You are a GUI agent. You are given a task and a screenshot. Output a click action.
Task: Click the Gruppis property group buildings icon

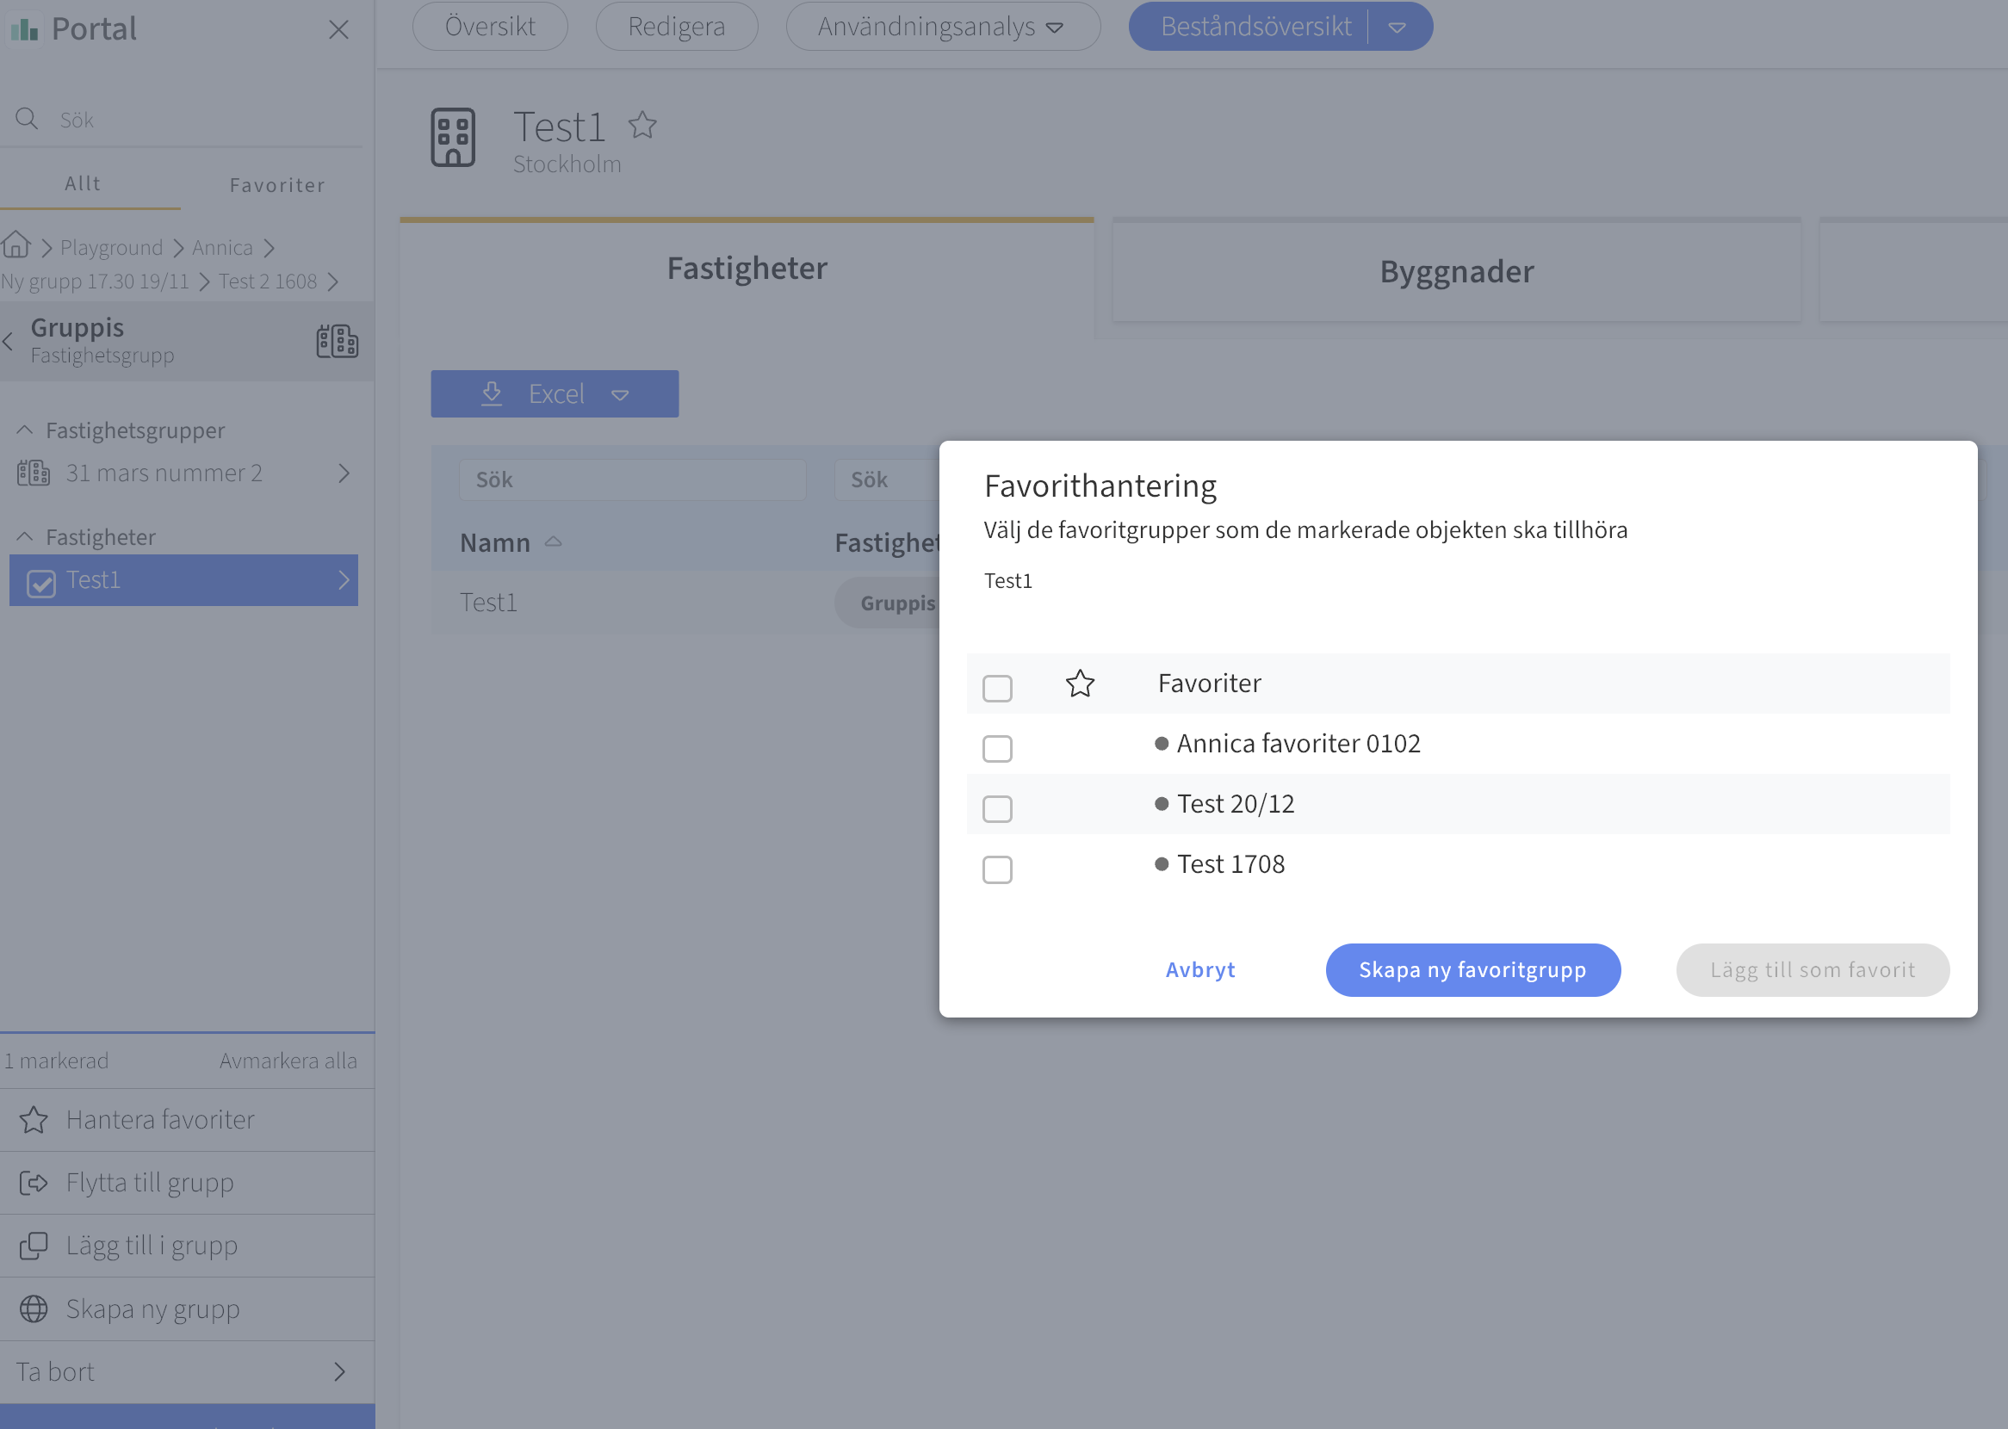click(337, 342)
